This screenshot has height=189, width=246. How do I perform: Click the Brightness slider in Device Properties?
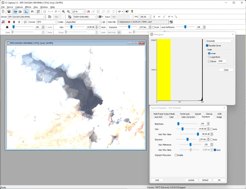[x=178, y=124]
